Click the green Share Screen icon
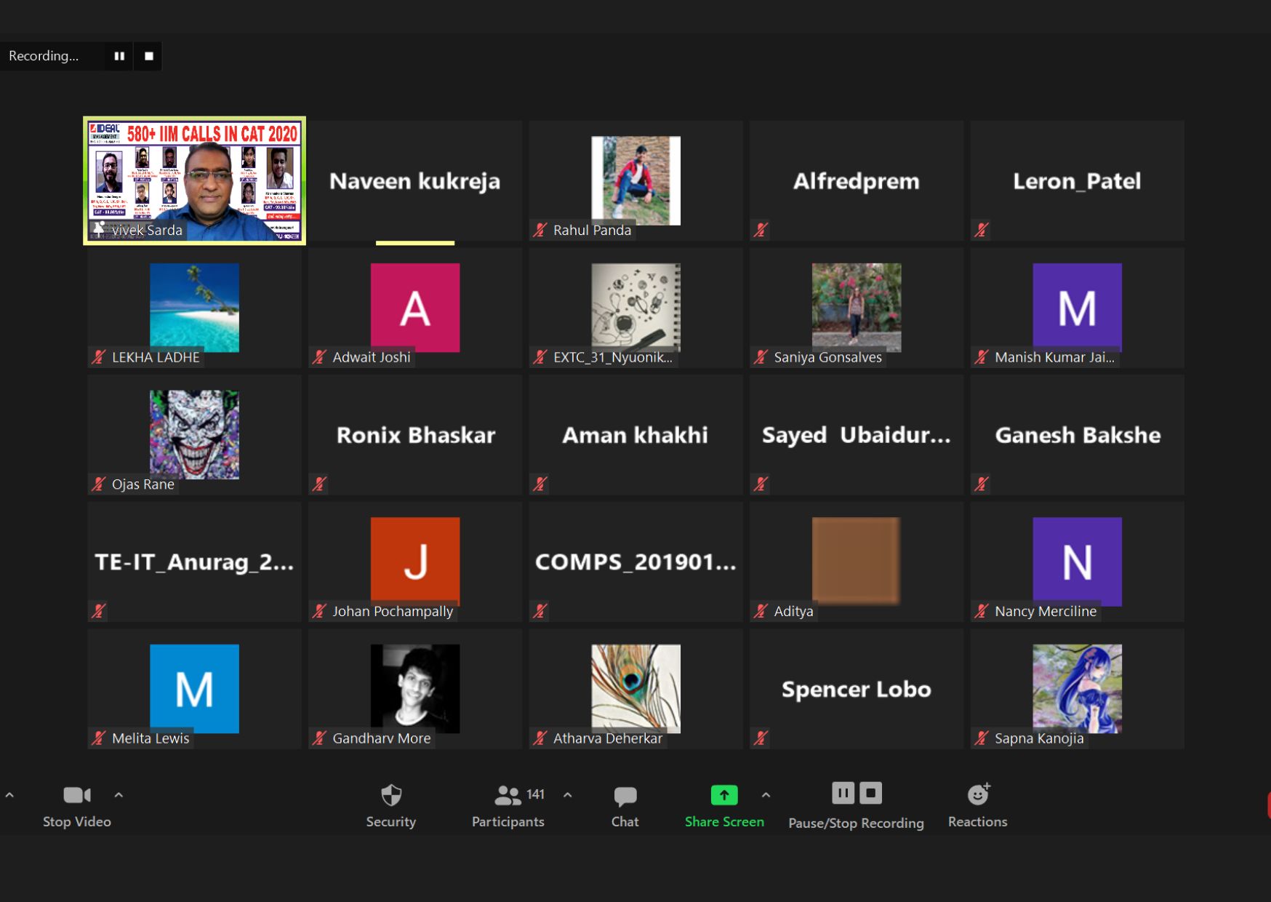This screenshot has height=902, width=1271. pos(724,795)
